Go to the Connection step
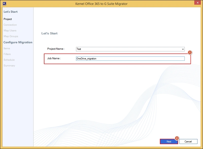This screenshot has height=149, width=203. [10, 25]
